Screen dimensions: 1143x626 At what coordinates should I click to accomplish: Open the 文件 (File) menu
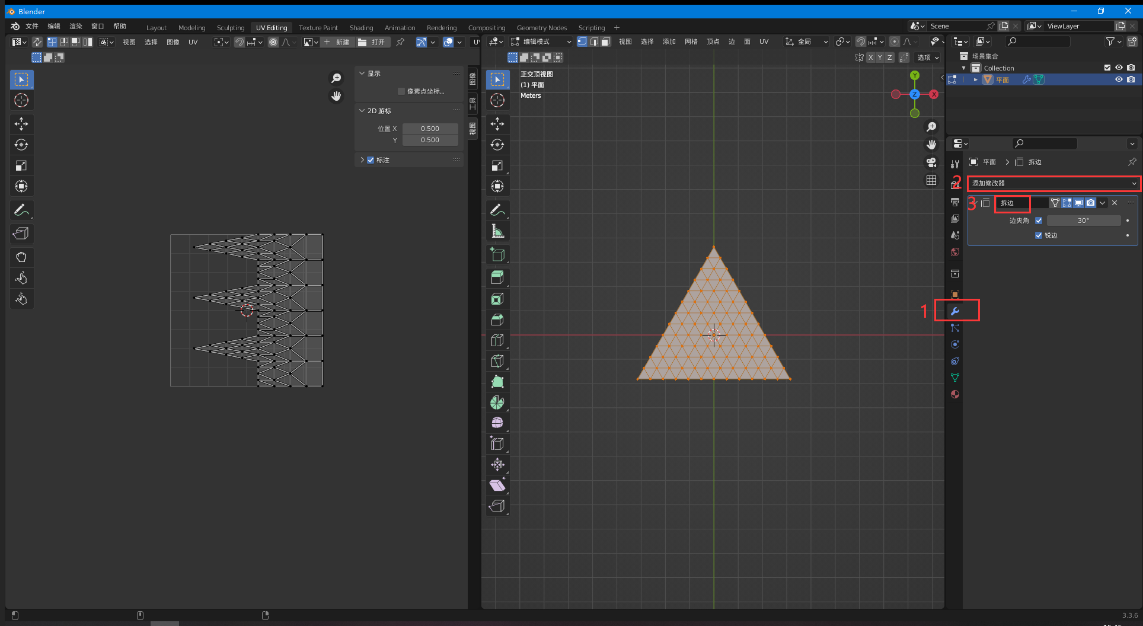tap(32, 26)
